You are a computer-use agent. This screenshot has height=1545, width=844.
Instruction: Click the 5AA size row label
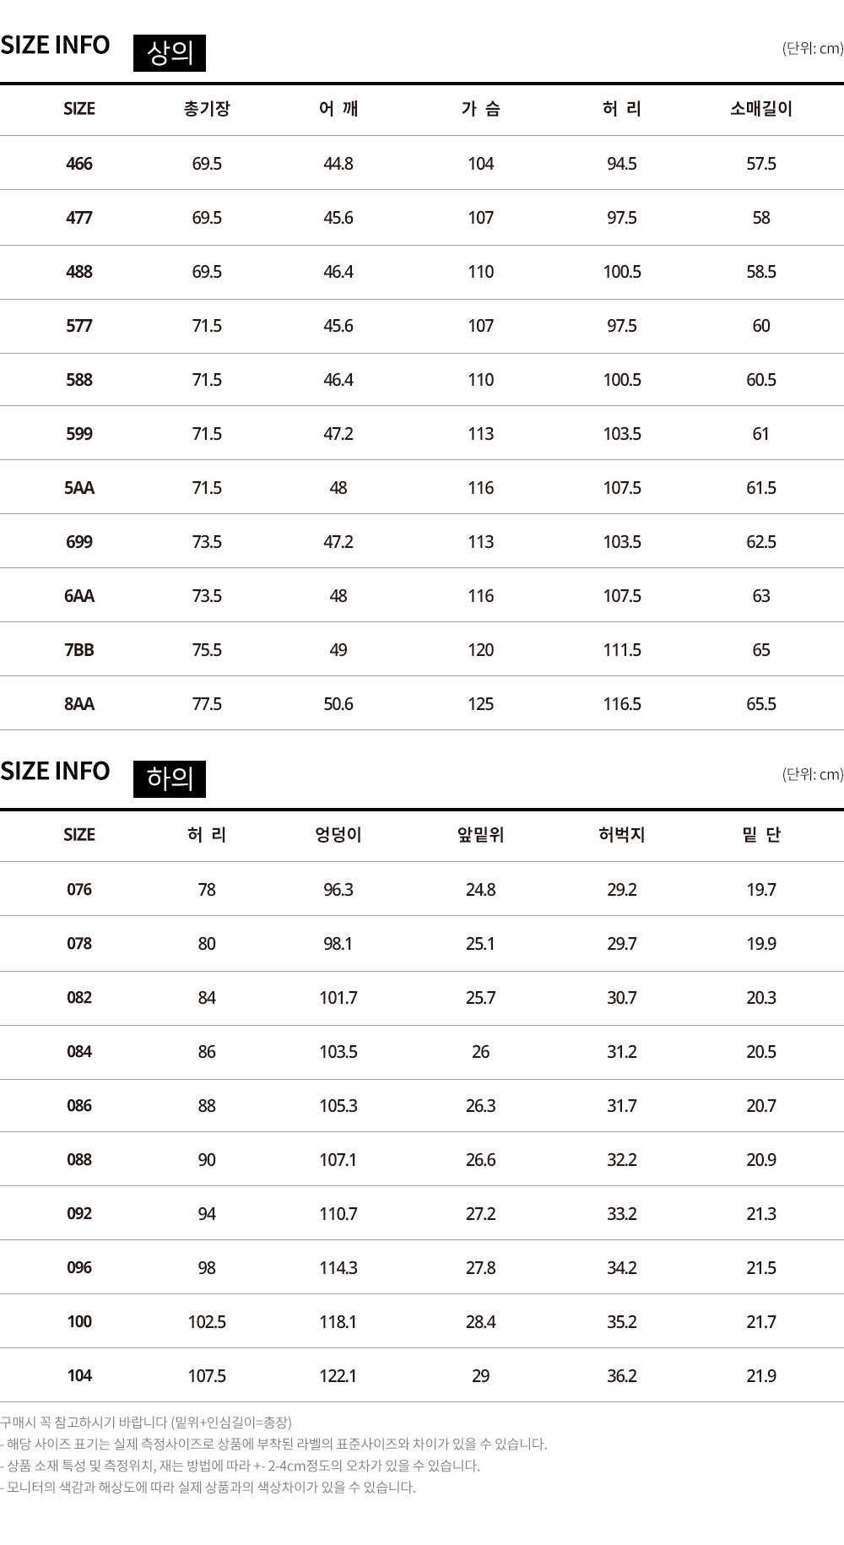[x=79, y=488]
